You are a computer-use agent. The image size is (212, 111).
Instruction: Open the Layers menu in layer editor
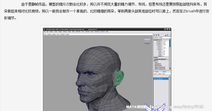pyautogui.click(x=155, y=74)
